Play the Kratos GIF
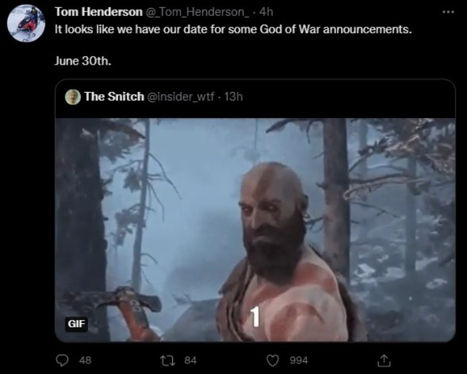The height and width of the screenshot is (374, 467). [255, 230]
